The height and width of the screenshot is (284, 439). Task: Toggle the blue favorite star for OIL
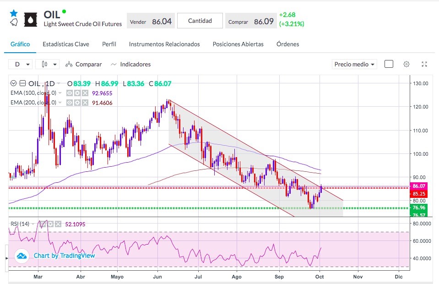[x=14, y=13]
